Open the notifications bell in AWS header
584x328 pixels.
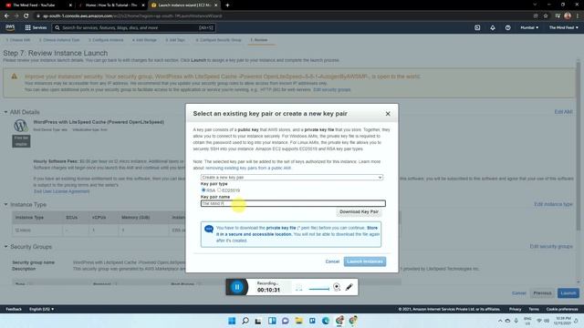(493, 27)
